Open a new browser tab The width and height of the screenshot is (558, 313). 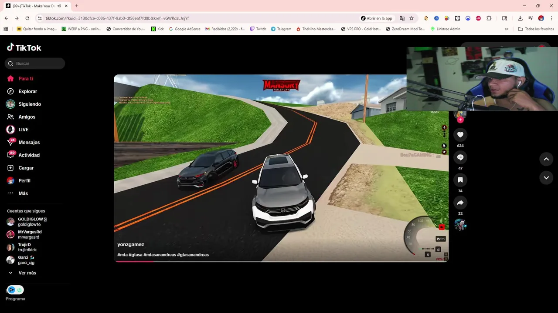pos(77,6)
